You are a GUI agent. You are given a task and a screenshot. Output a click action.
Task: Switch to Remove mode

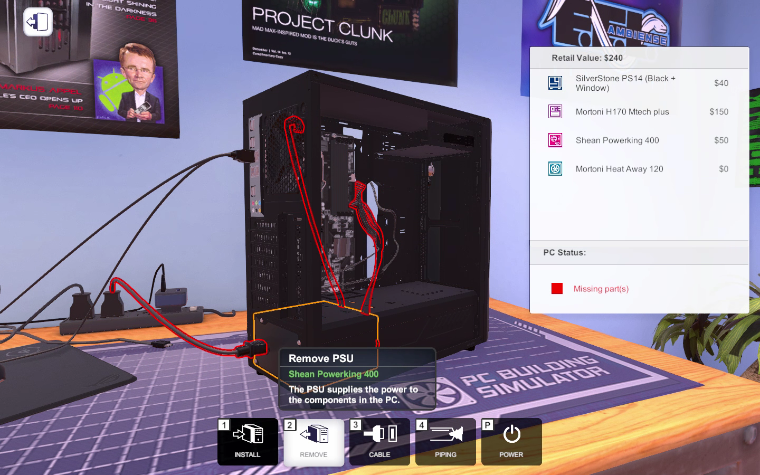tap(313, 442)
